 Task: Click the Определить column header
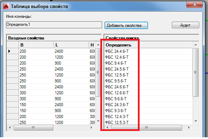148,45
